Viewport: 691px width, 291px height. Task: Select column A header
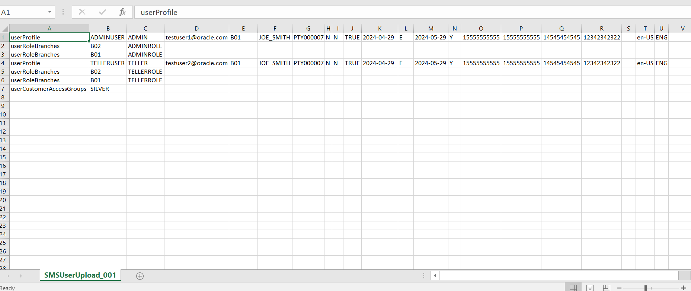pyautogui.click(x=49, y=29)
